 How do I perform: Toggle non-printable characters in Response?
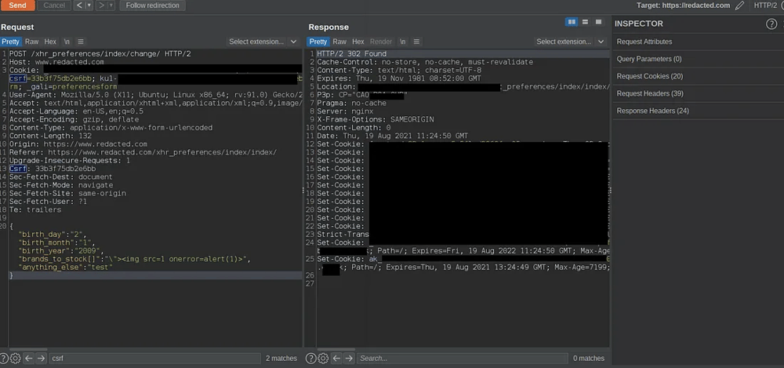(402, 42)
